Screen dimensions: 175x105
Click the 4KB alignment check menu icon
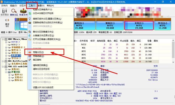tap(30, 13)
